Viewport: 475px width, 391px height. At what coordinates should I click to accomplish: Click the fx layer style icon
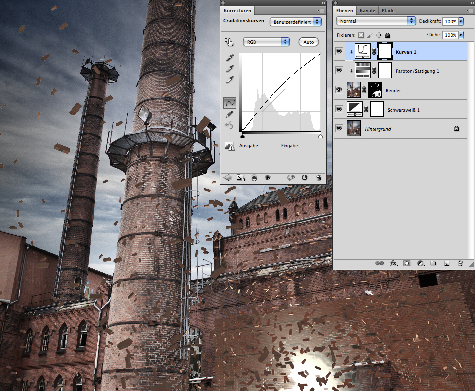point(394,263)
